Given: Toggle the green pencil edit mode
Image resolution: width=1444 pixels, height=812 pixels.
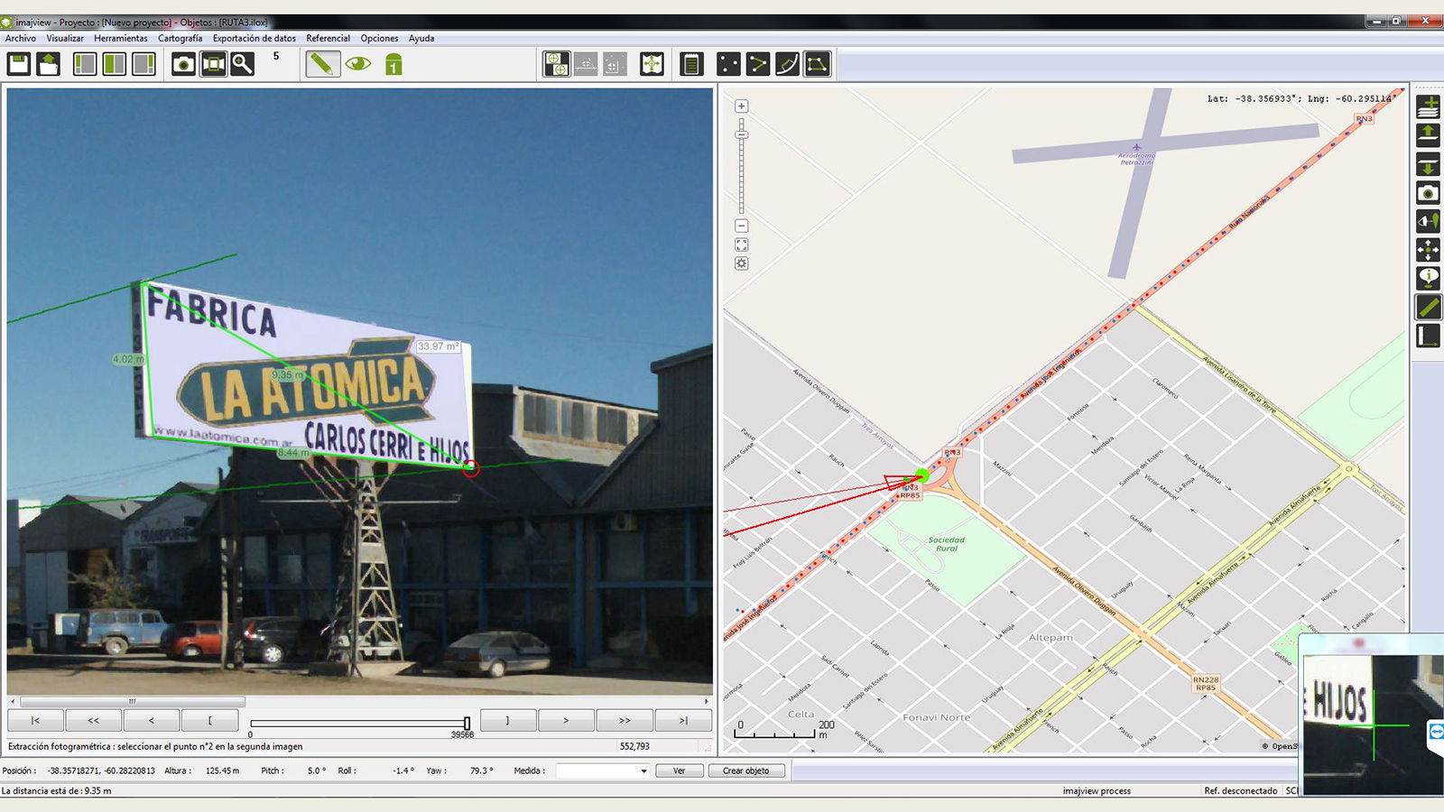Looking at the screenshot, I should [x=322, y=64].
